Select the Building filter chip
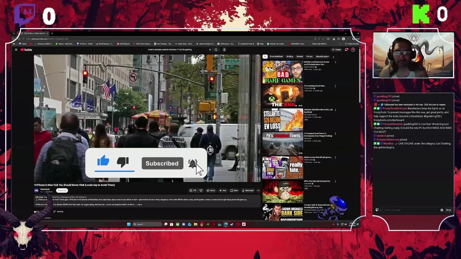The width and height of the screenshot is (461, 259). point(290,56)
